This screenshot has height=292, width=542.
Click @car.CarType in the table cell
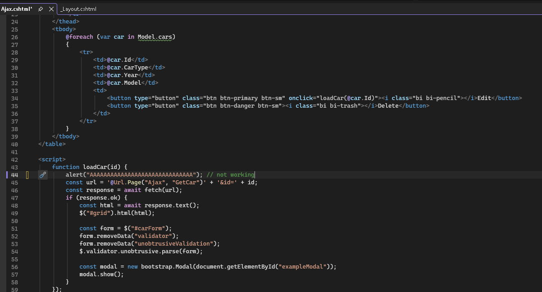(x=128, y=68)
